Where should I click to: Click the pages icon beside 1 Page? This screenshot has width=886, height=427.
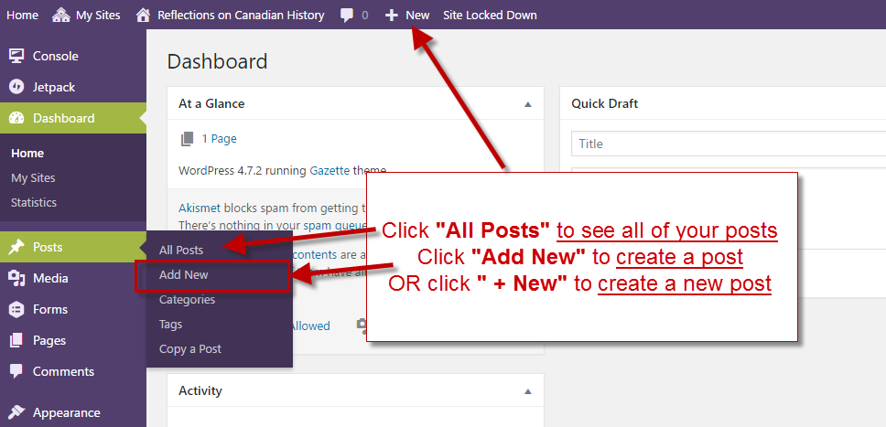187,139
